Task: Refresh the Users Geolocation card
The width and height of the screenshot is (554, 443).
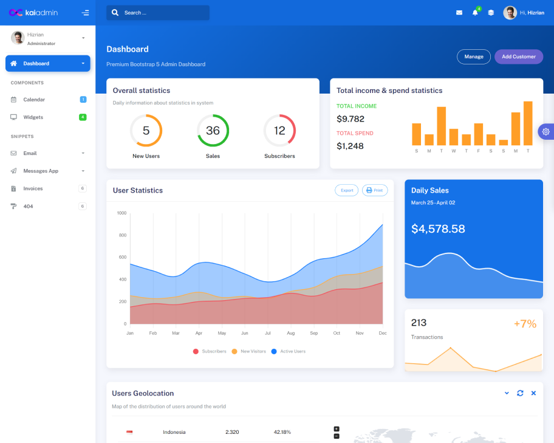Action: tap(520, 393)
